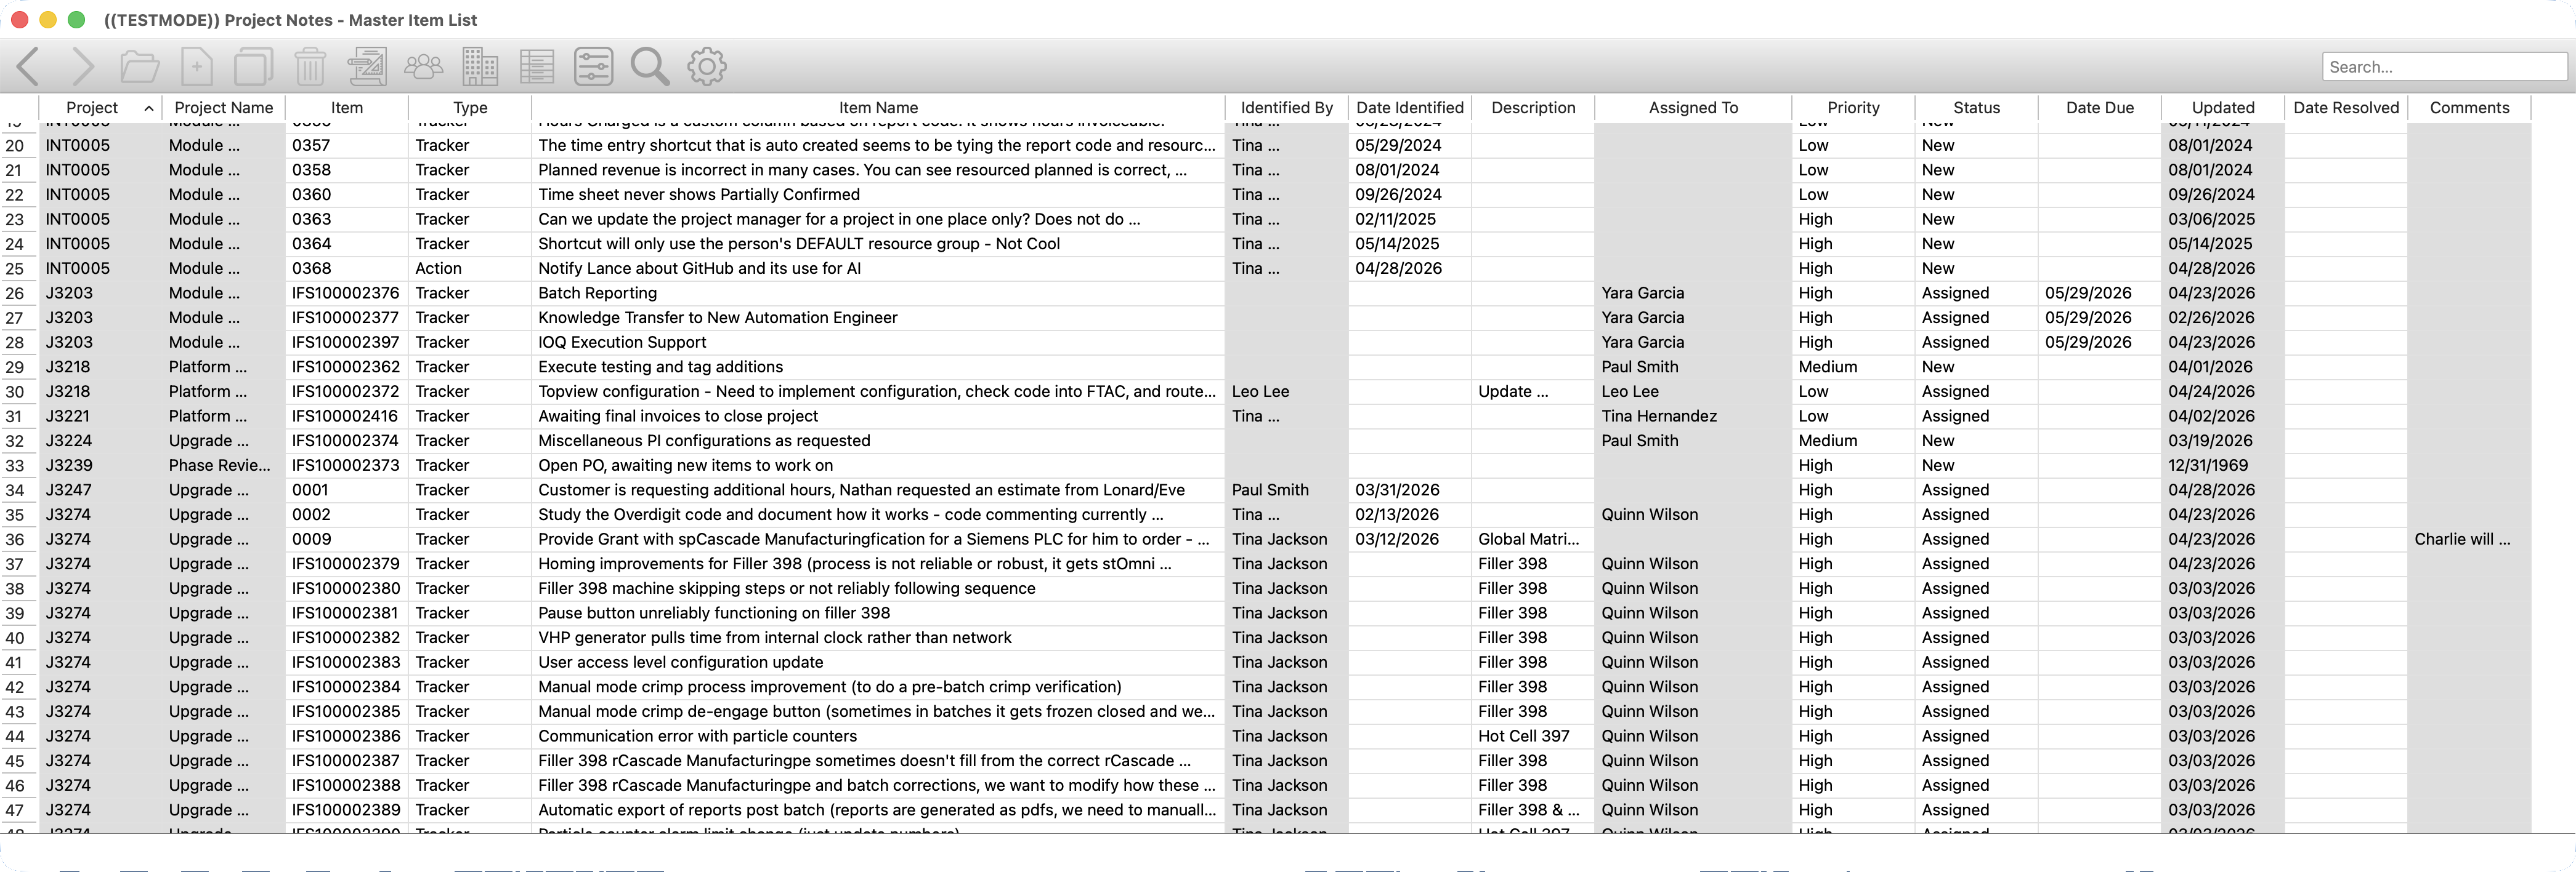The width and height of the screenshot is (2576, 872).
Task: Click into the Search... field
Action: tap(2444, 67)
